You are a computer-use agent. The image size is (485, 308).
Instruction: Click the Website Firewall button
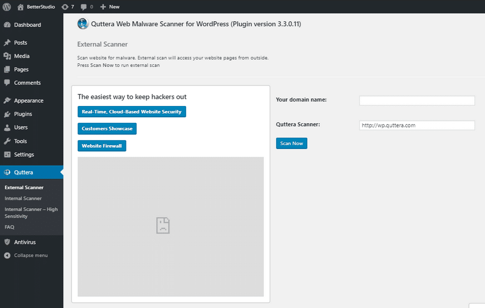pos(102,146)
